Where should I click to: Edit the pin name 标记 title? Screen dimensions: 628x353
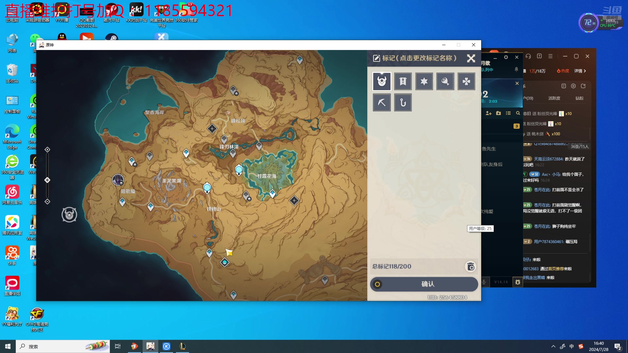pos(415,58)
